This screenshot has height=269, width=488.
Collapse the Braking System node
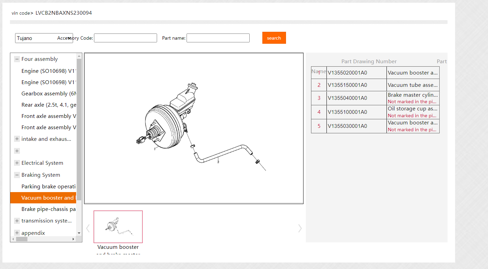pyautogui.click(x=17, y=175)
